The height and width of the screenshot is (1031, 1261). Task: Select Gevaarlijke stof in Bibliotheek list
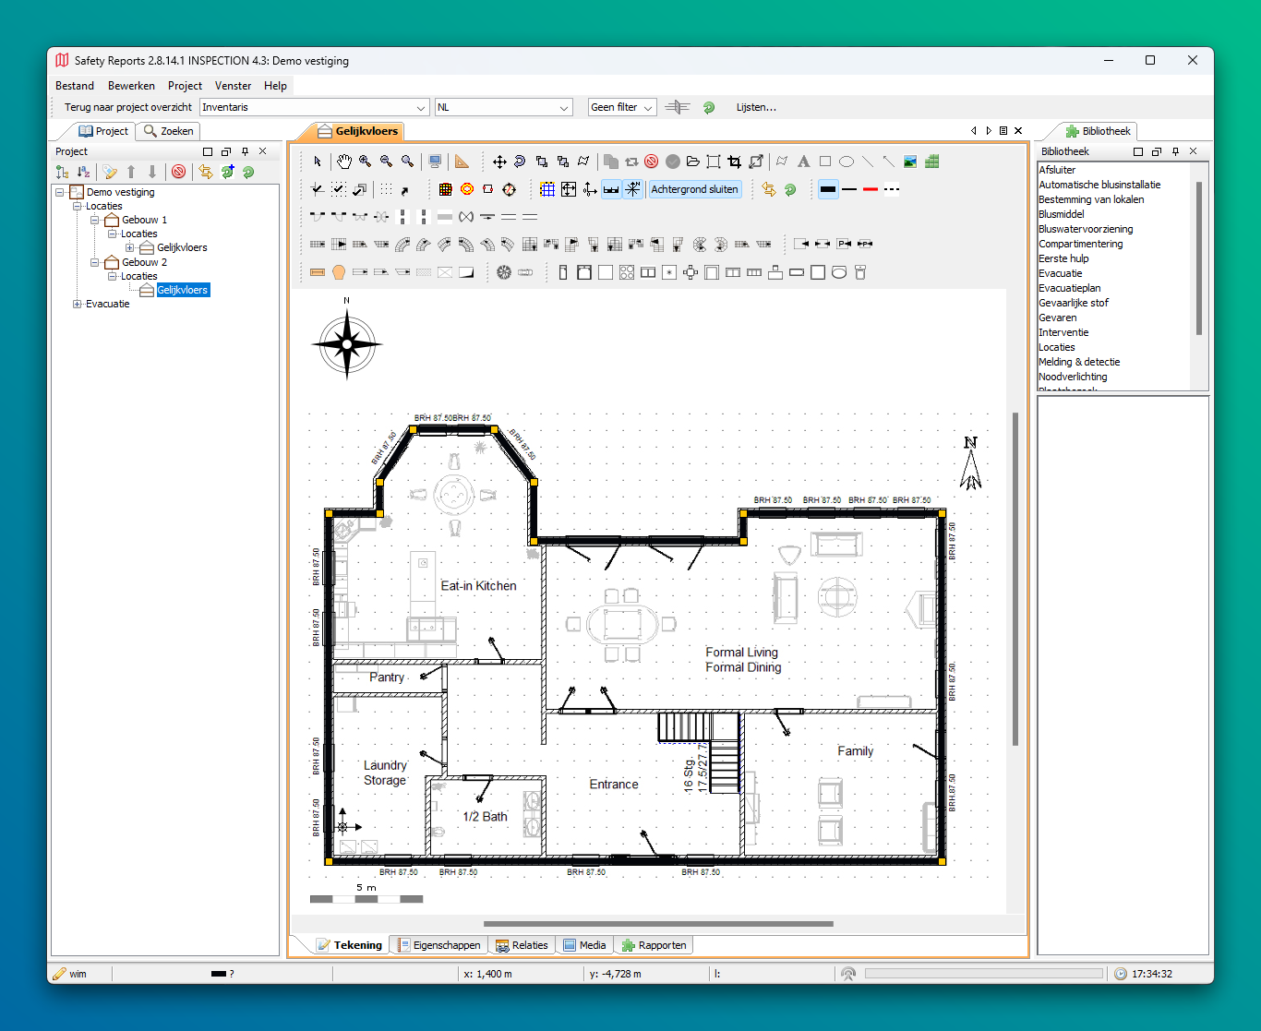coord(1074,303)
